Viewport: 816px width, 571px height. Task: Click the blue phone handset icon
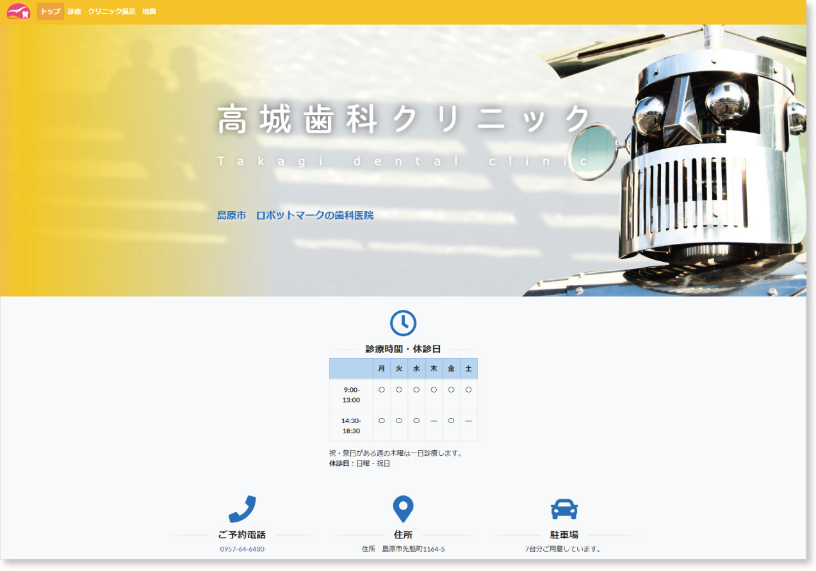point(242,509)
